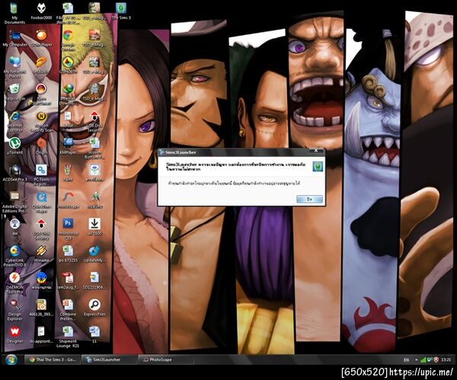Open the 'po 873255' spreadsheet file

68,254
